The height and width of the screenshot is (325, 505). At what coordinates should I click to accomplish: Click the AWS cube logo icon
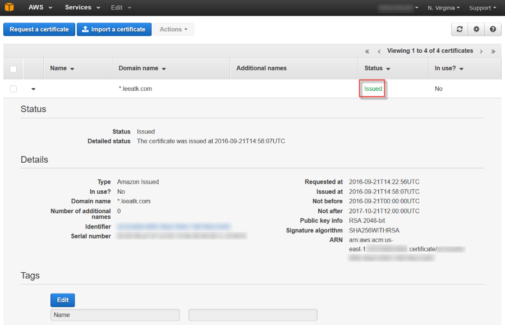point(10,7)
